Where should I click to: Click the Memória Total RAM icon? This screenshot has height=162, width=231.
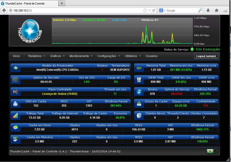139,68
